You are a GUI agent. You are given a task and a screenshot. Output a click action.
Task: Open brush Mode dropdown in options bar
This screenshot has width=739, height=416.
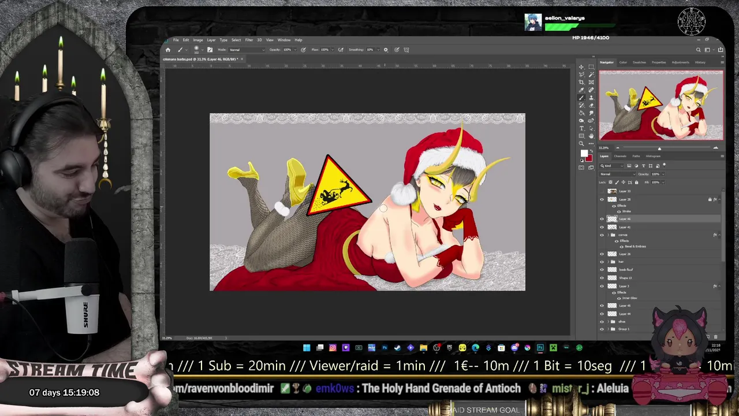(247, 50)
